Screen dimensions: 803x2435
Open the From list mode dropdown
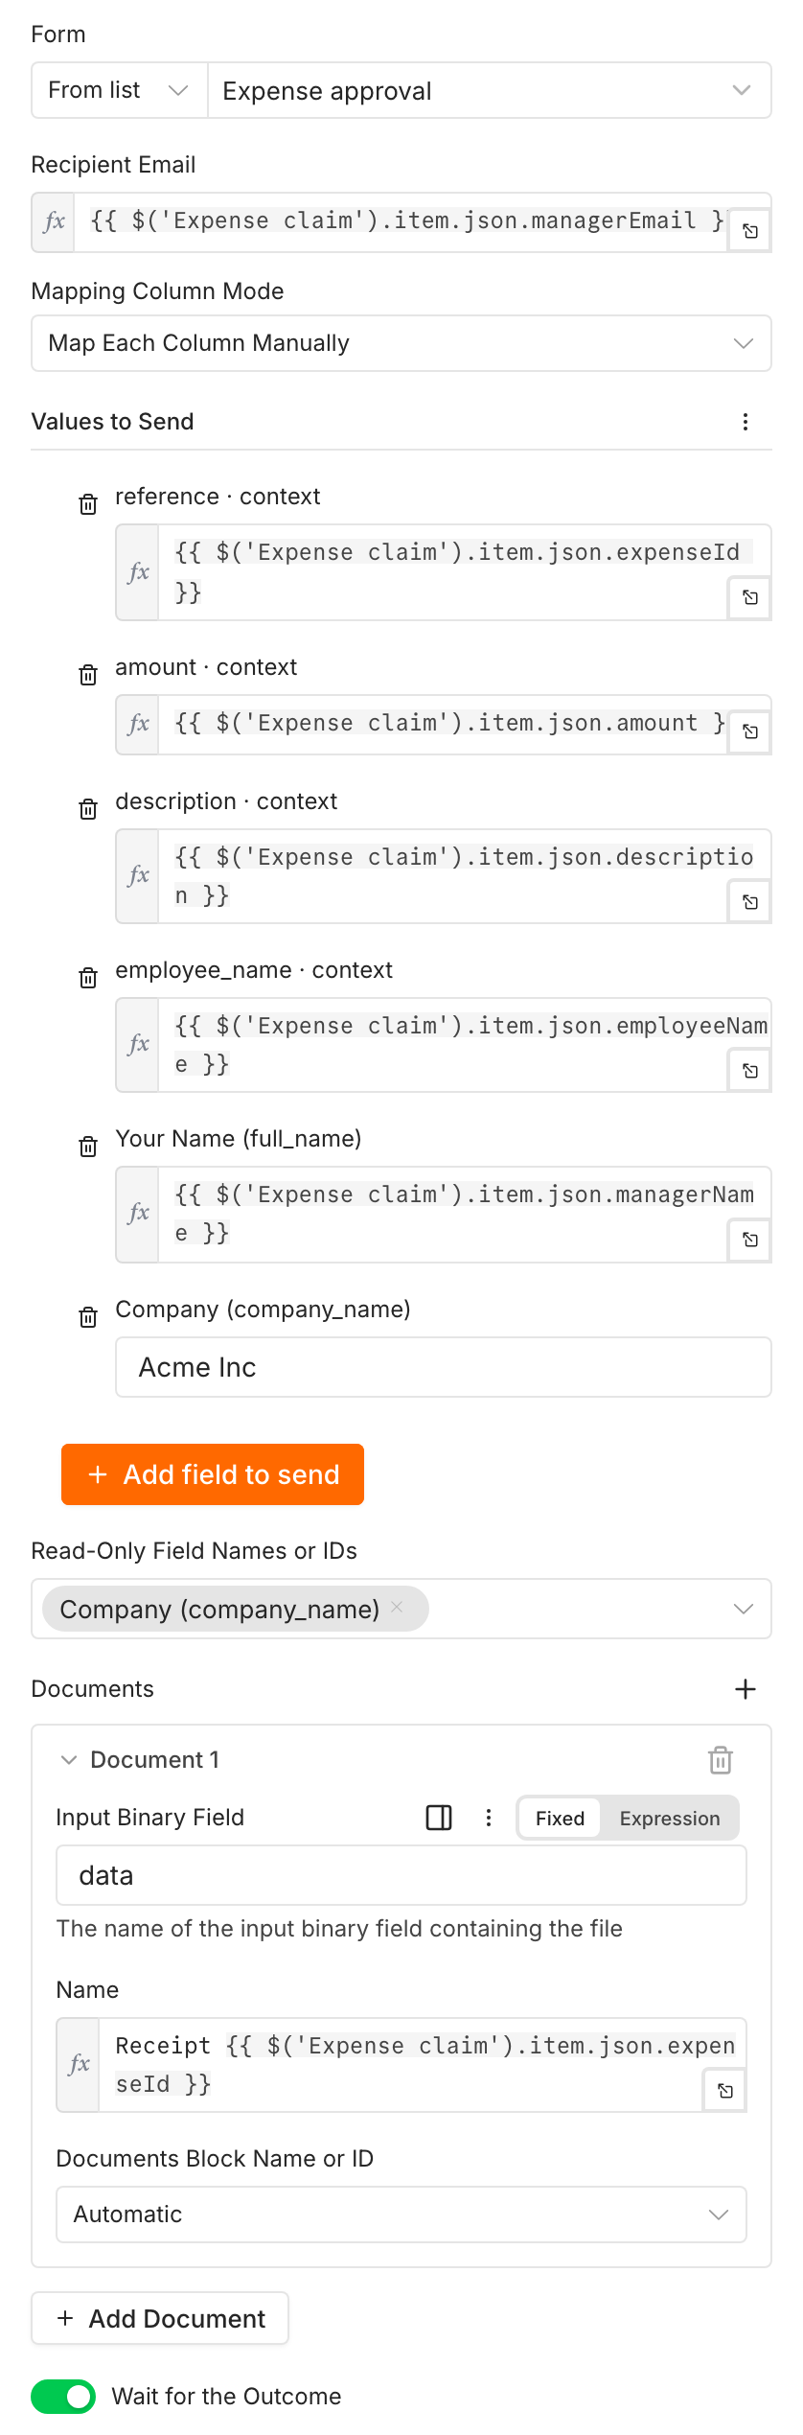[x=120, y=90]
